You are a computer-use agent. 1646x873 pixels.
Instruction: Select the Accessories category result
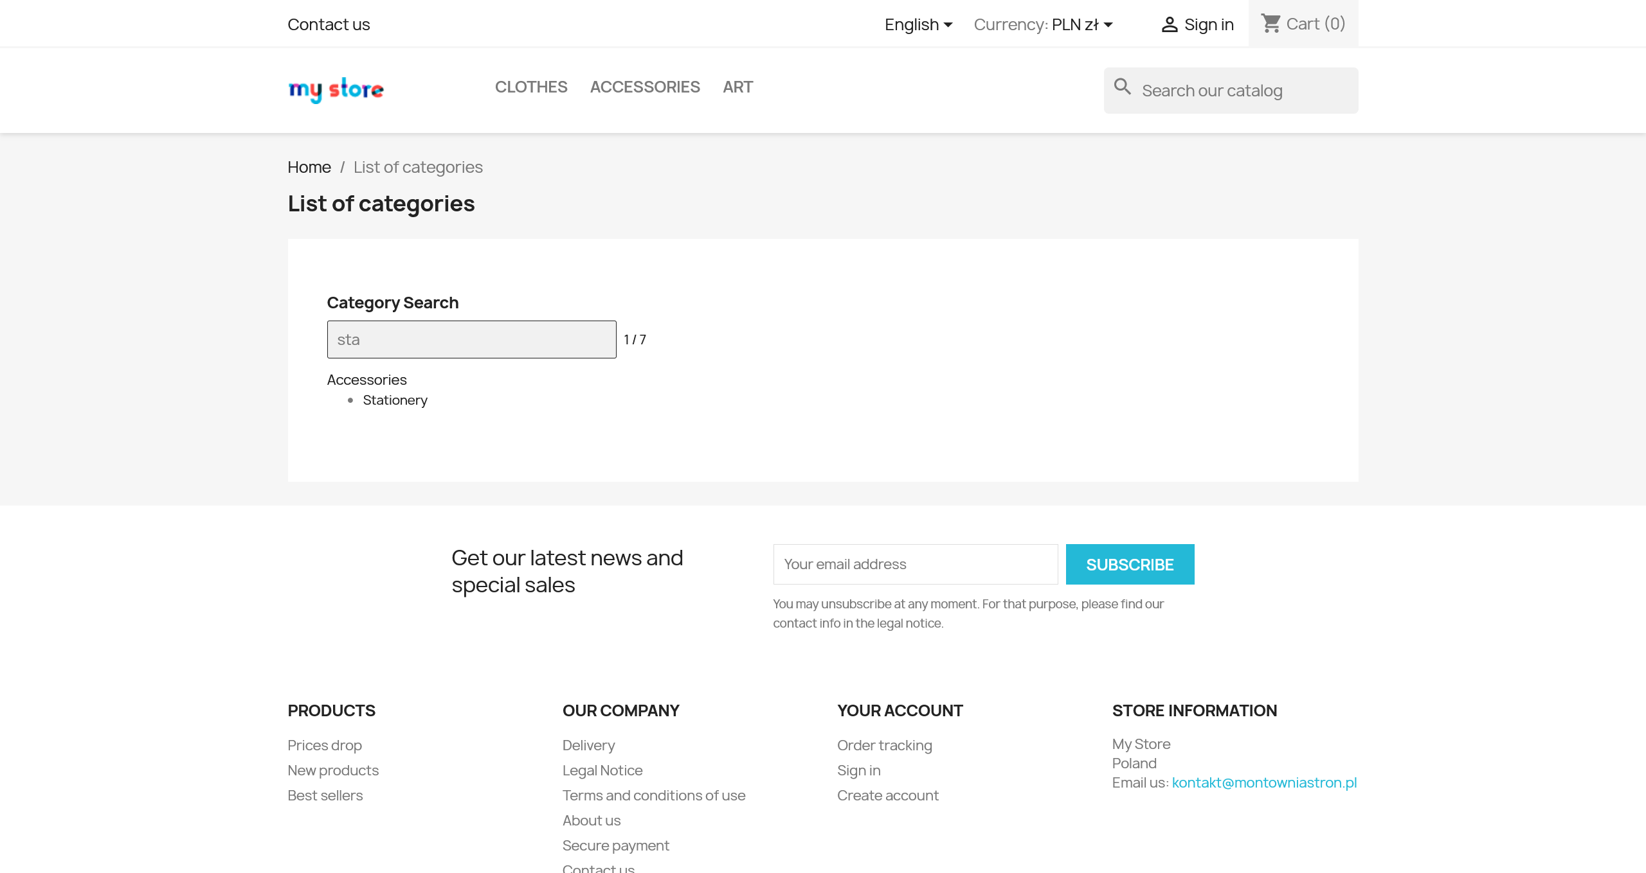(x=366, y=380)
